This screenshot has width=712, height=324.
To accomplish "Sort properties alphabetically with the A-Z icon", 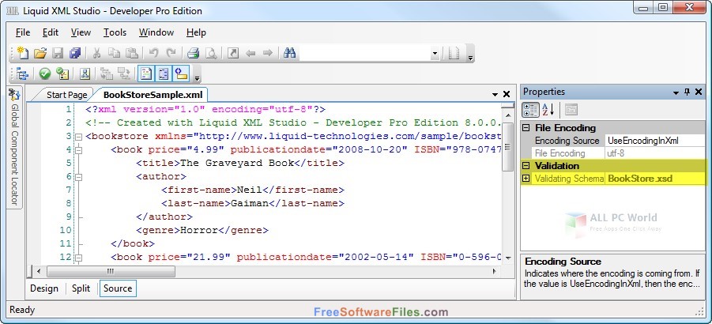I will [x=548, y=109].
